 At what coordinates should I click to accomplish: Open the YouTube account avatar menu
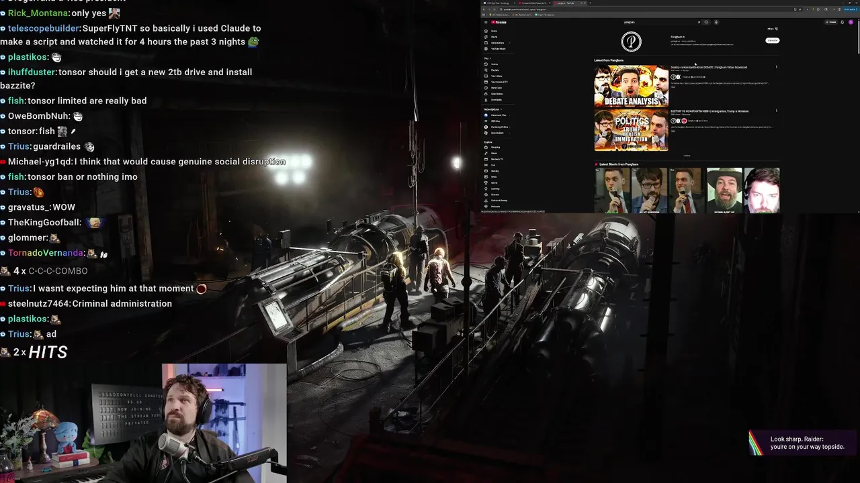pos(851,22)
